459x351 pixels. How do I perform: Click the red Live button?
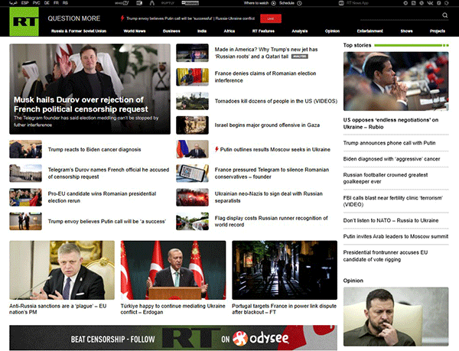271,18
